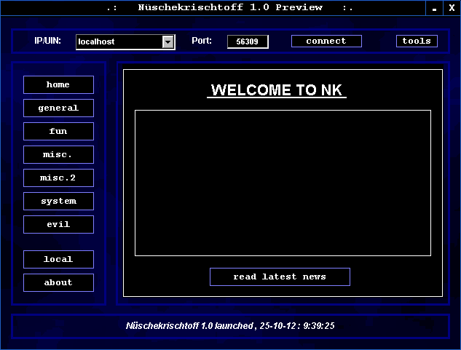
Task: Click the WELCOME TO NK heading
Action: pyautogui.click(x=277, y=90)
